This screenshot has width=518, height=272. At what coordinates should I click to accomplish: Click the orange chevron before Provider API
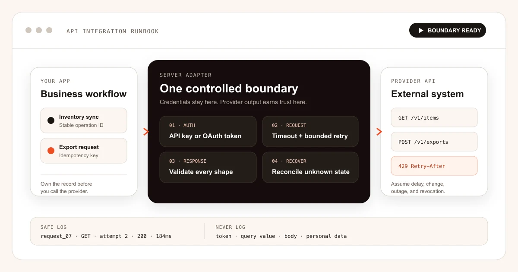(x=379, y=132)
